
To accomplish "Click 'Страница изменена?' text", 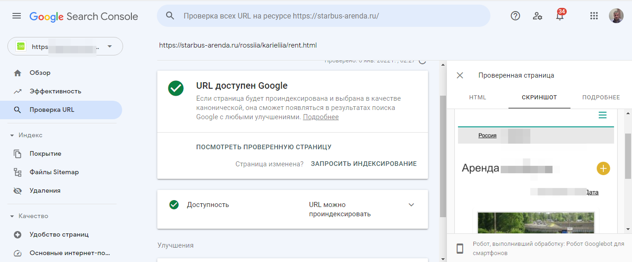I will (x=269, y=164).
